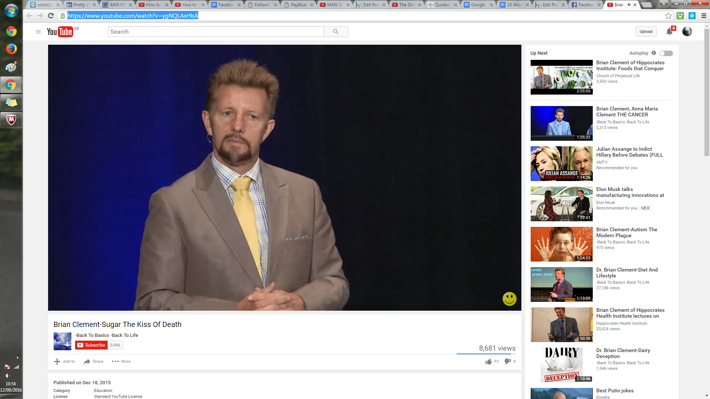Screen dimensions: 710x399
Task: Switch to the Google docs tab
Action: click(478, 5)
